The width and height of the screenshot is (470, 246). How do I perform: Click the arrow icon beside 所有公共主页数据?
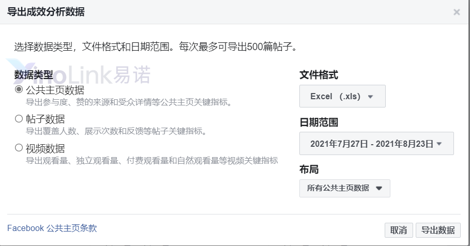pyautogui.click(x=379, y=188)
